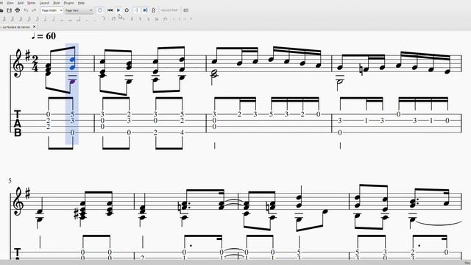This screenshot has width=471, height=265.
Task: Apply the sharp accidental
Action: (132, 19)
